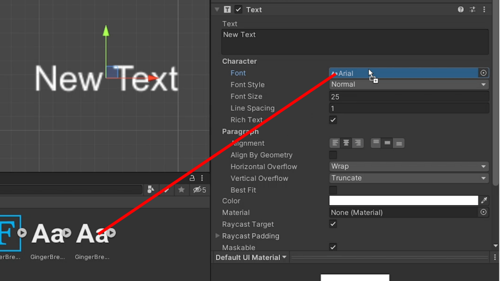Click the white Color swatch field
The image size is (500, 281).
(404, 200)
